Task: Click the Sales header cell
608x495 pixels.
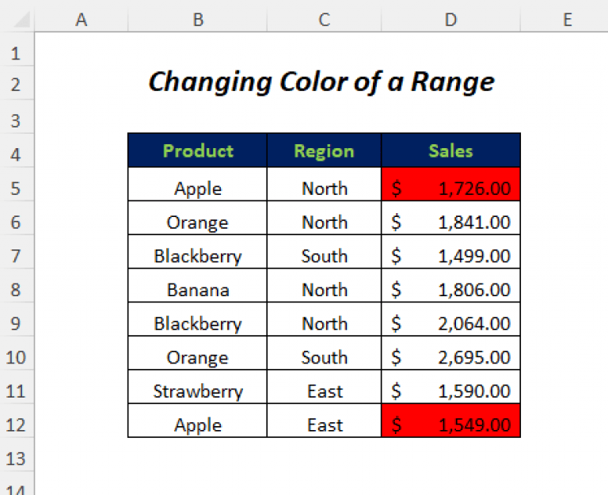Action: point(450,150)
